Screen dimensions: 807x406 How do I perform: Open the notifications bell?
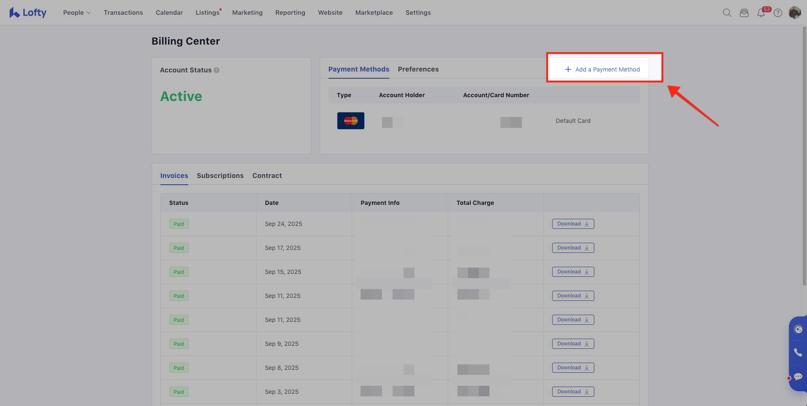click(x=761, y=13)
